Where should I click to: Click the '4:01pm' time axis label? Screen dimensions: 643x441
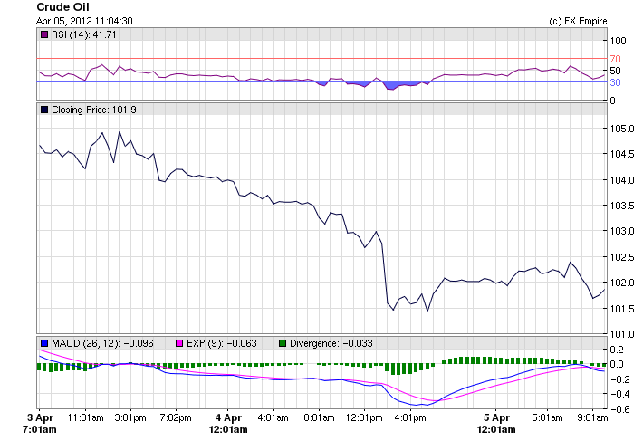[x=410, y=418]
